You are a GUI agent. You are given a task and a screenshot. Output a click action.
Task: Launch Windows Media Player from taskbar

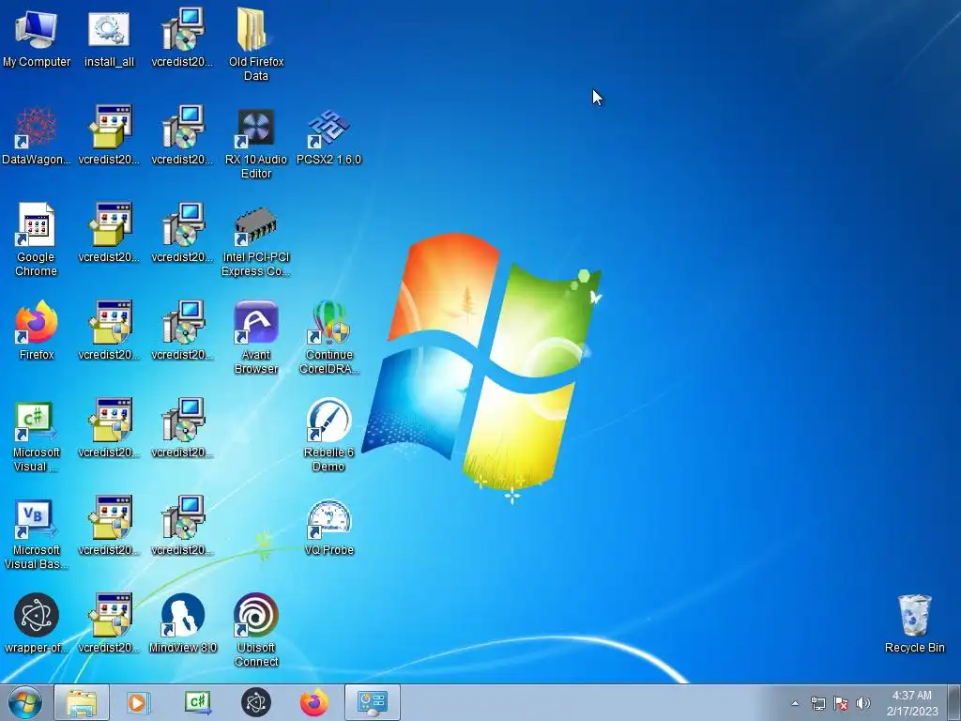(139, 702)
